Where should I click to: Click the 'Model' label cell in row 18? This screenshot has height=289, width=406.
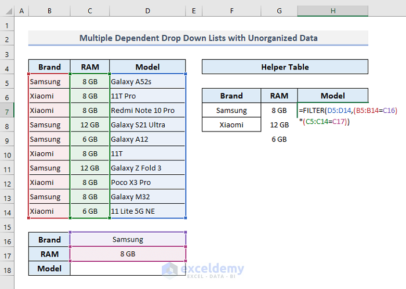tap(49, 268)
